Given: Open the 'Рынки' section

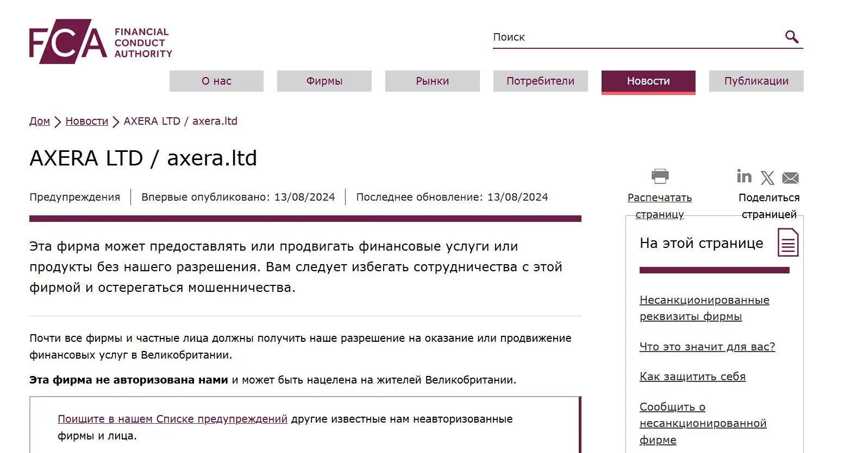Looking at the screenshot, I should 432,81.
